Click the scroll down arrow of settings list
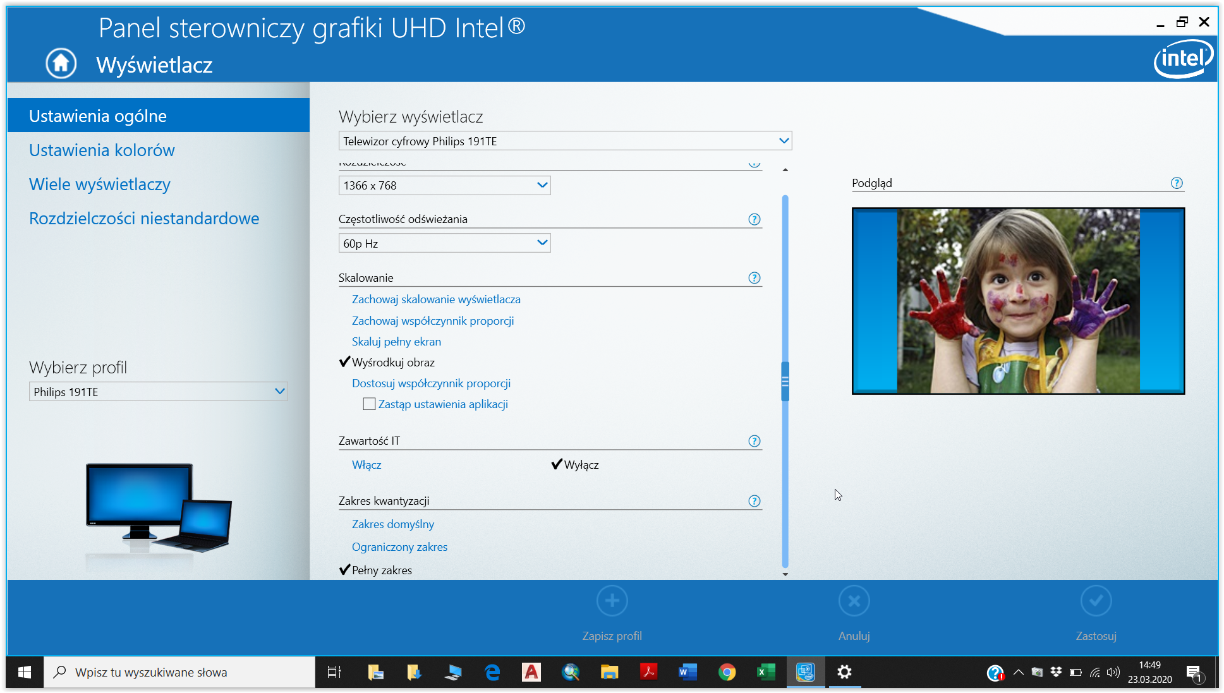 (x=785, y=574)
